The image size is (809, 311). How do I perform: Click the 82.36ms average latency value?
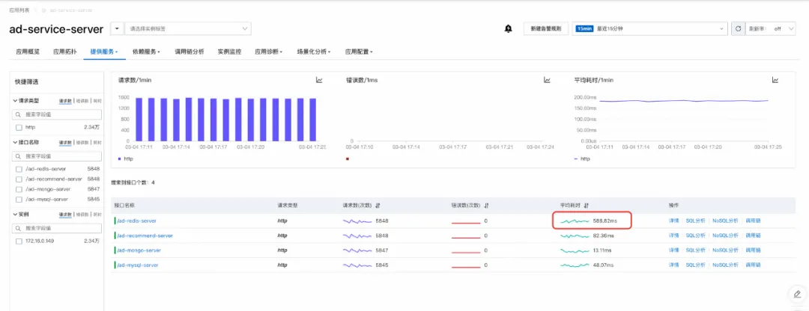[x=603, y=235]
